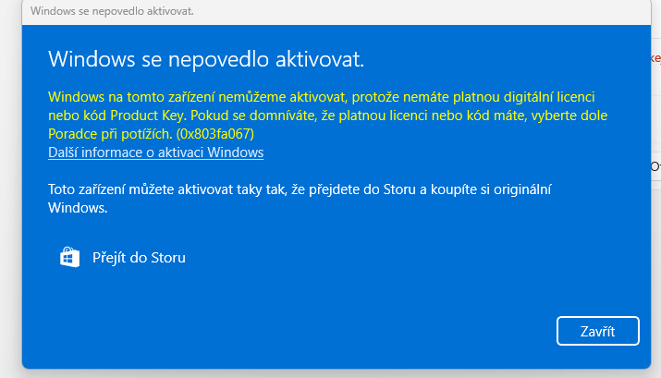Click the 'Product Key' words in yellow text
Viewport: 661px width, 378px height.
click(141, 116)
